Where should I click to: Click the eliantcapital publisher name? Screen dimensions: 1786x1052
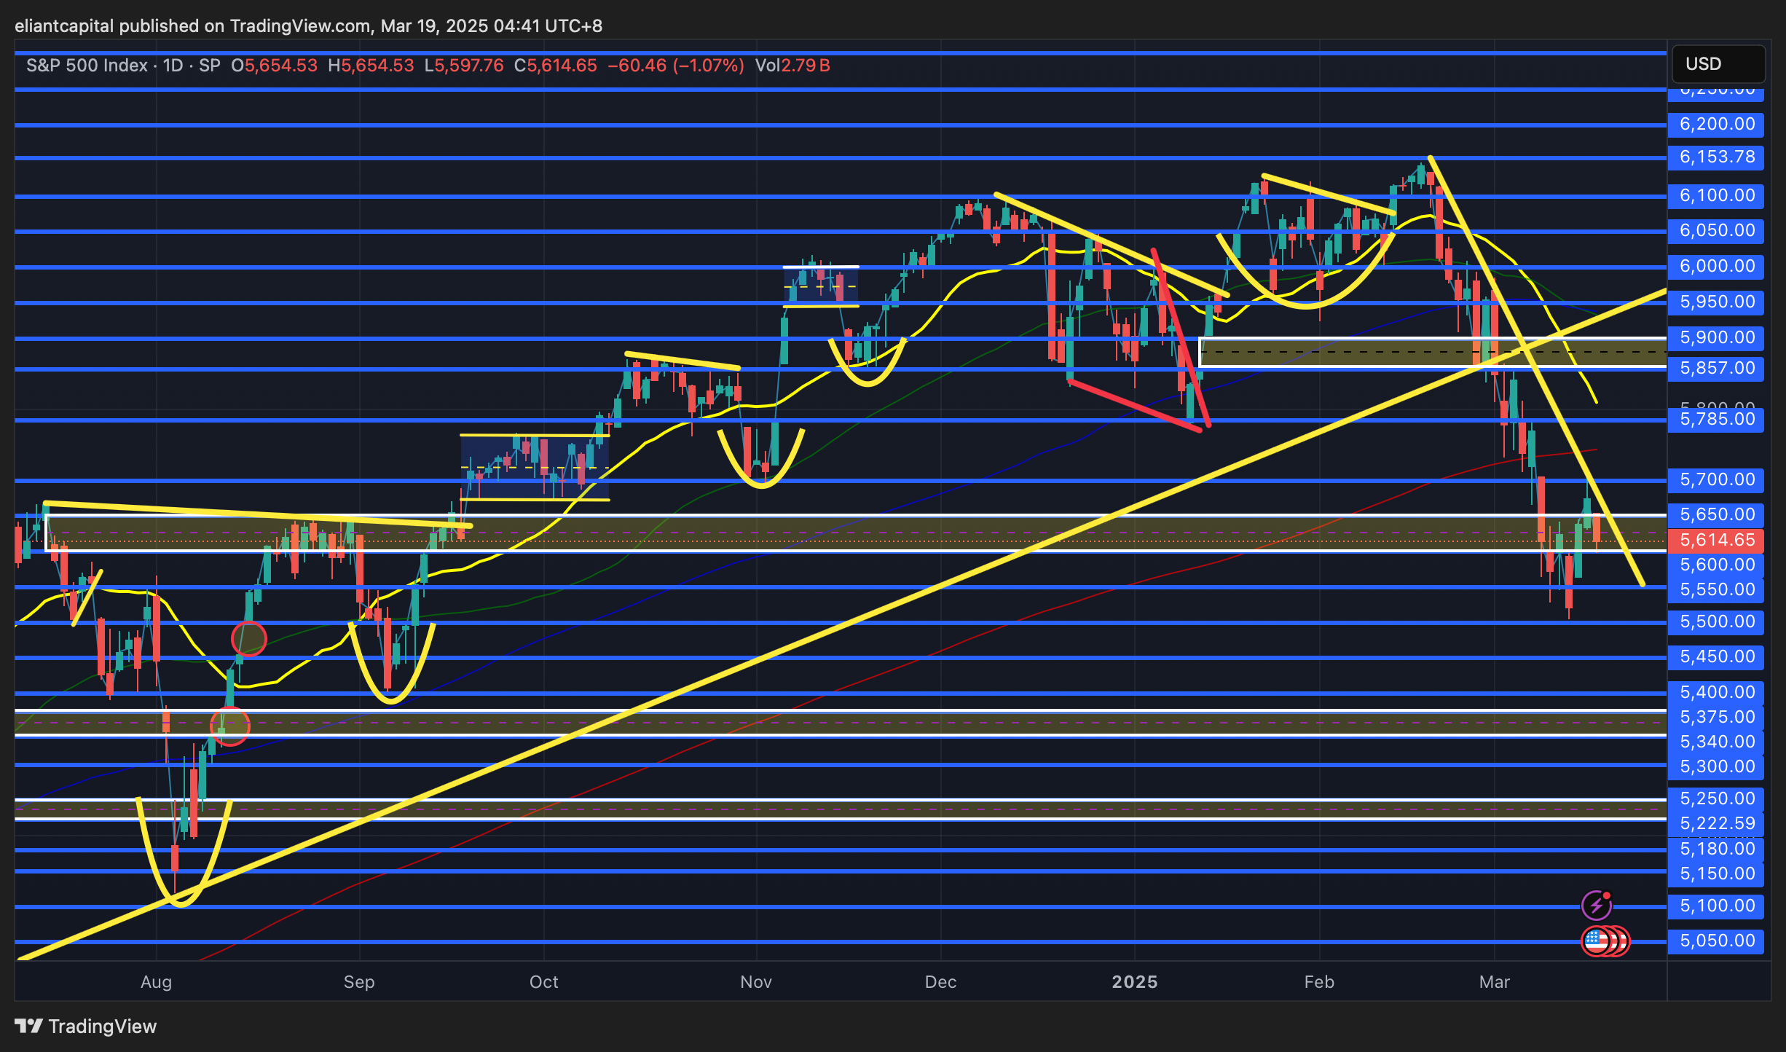(x=64, y=26)
